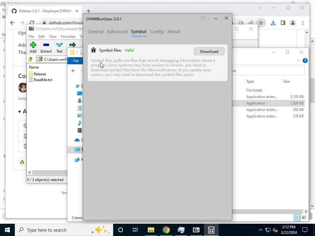Close the Release 2.0.1 Chrome tab
The width and height of the screenshot is (315, 236).
click(77, 11)
